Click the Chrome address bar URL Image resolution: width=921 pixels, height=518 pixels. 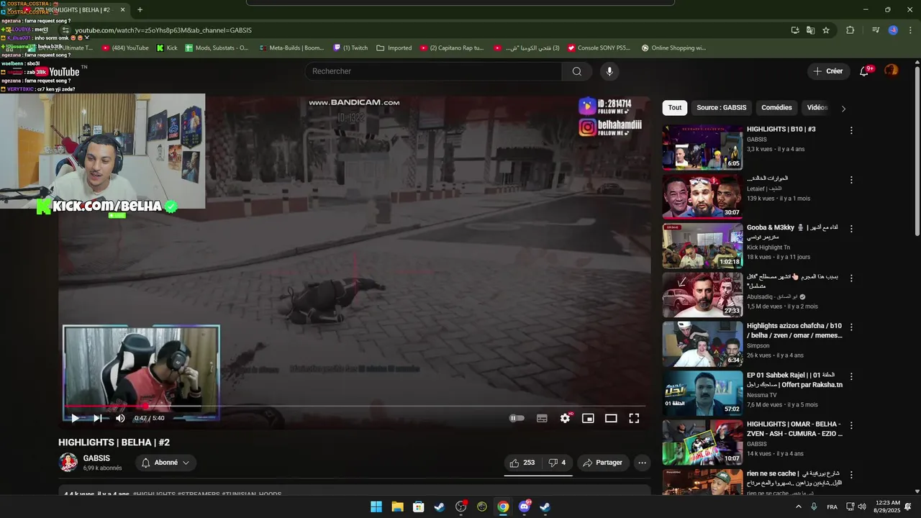click(163, 30)
